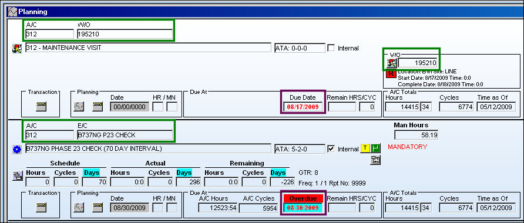The height and width of the screenshot is (223, 524).
Task: Click the A/C Cycles field 5954
Action: [259, 208]
